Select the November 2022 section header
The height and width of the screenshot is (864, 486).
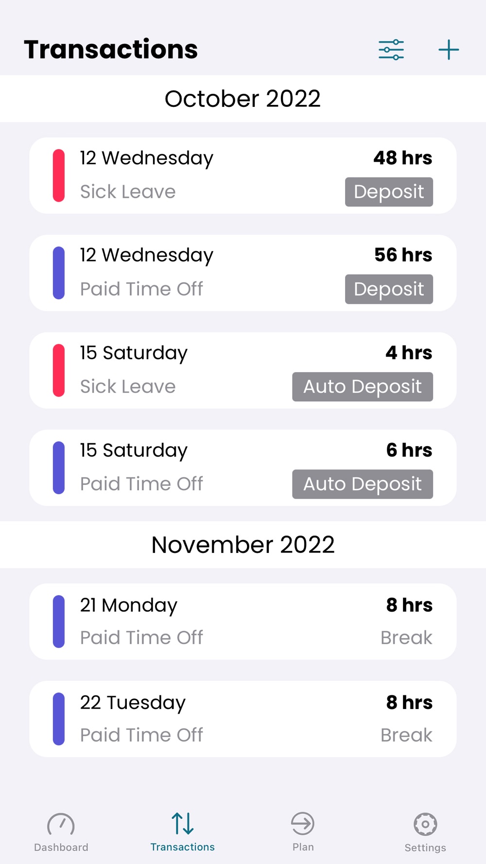click(243, 545)
